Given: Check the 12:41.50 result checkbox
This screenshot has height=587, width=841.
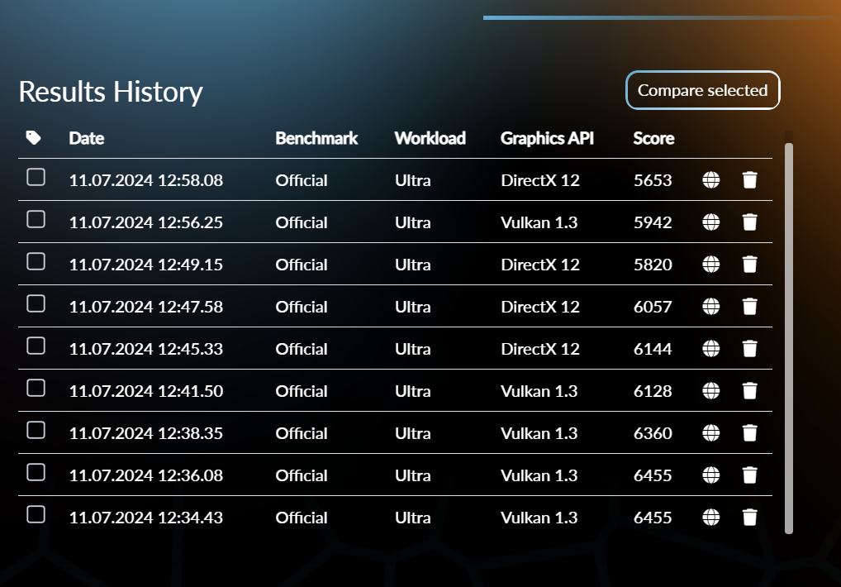Looking at the screenshot, I should [36, 388].
